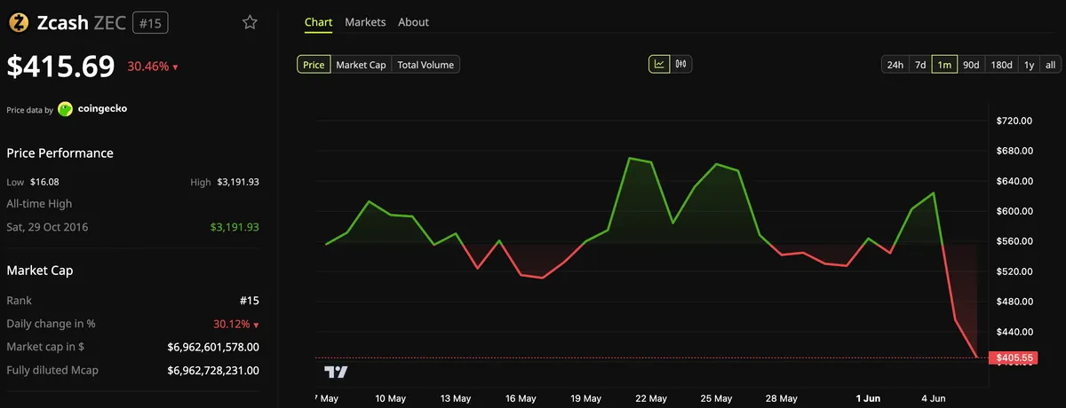This screenshot has height=408, width=1066.
Task: Click the 22 May axis label
Action: click(651, 398)
